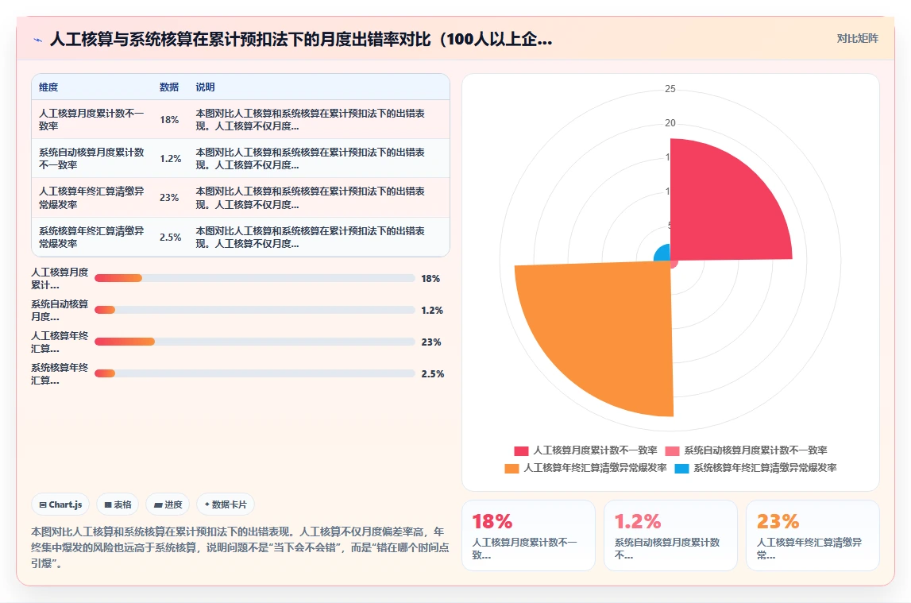911x603 pixels.
Task: Click table cell 人工核算年终汇算清缴异常爆发率
Action: tap(91, 198)
